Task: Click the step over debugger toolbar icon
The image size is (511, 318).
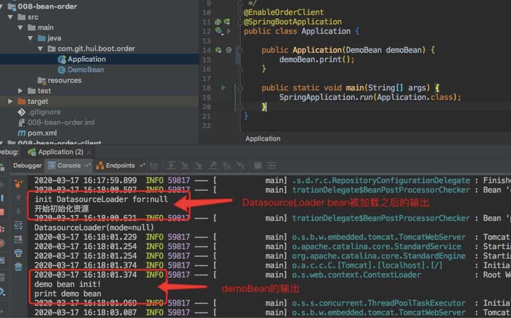Action: coord(172,165)
